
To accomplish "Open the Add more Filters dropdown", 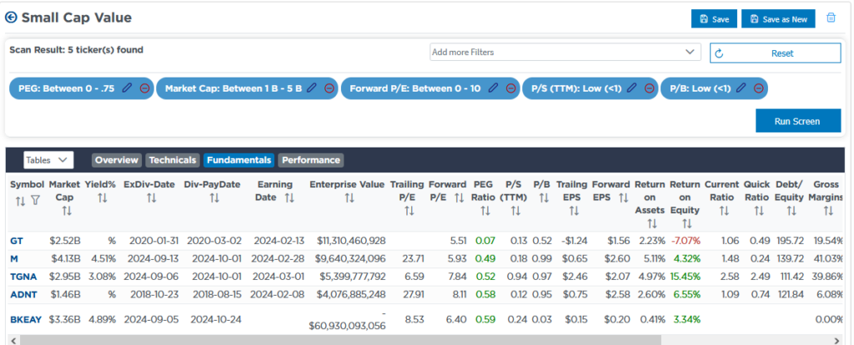I will pyautogui.click(x=565, y=52).
